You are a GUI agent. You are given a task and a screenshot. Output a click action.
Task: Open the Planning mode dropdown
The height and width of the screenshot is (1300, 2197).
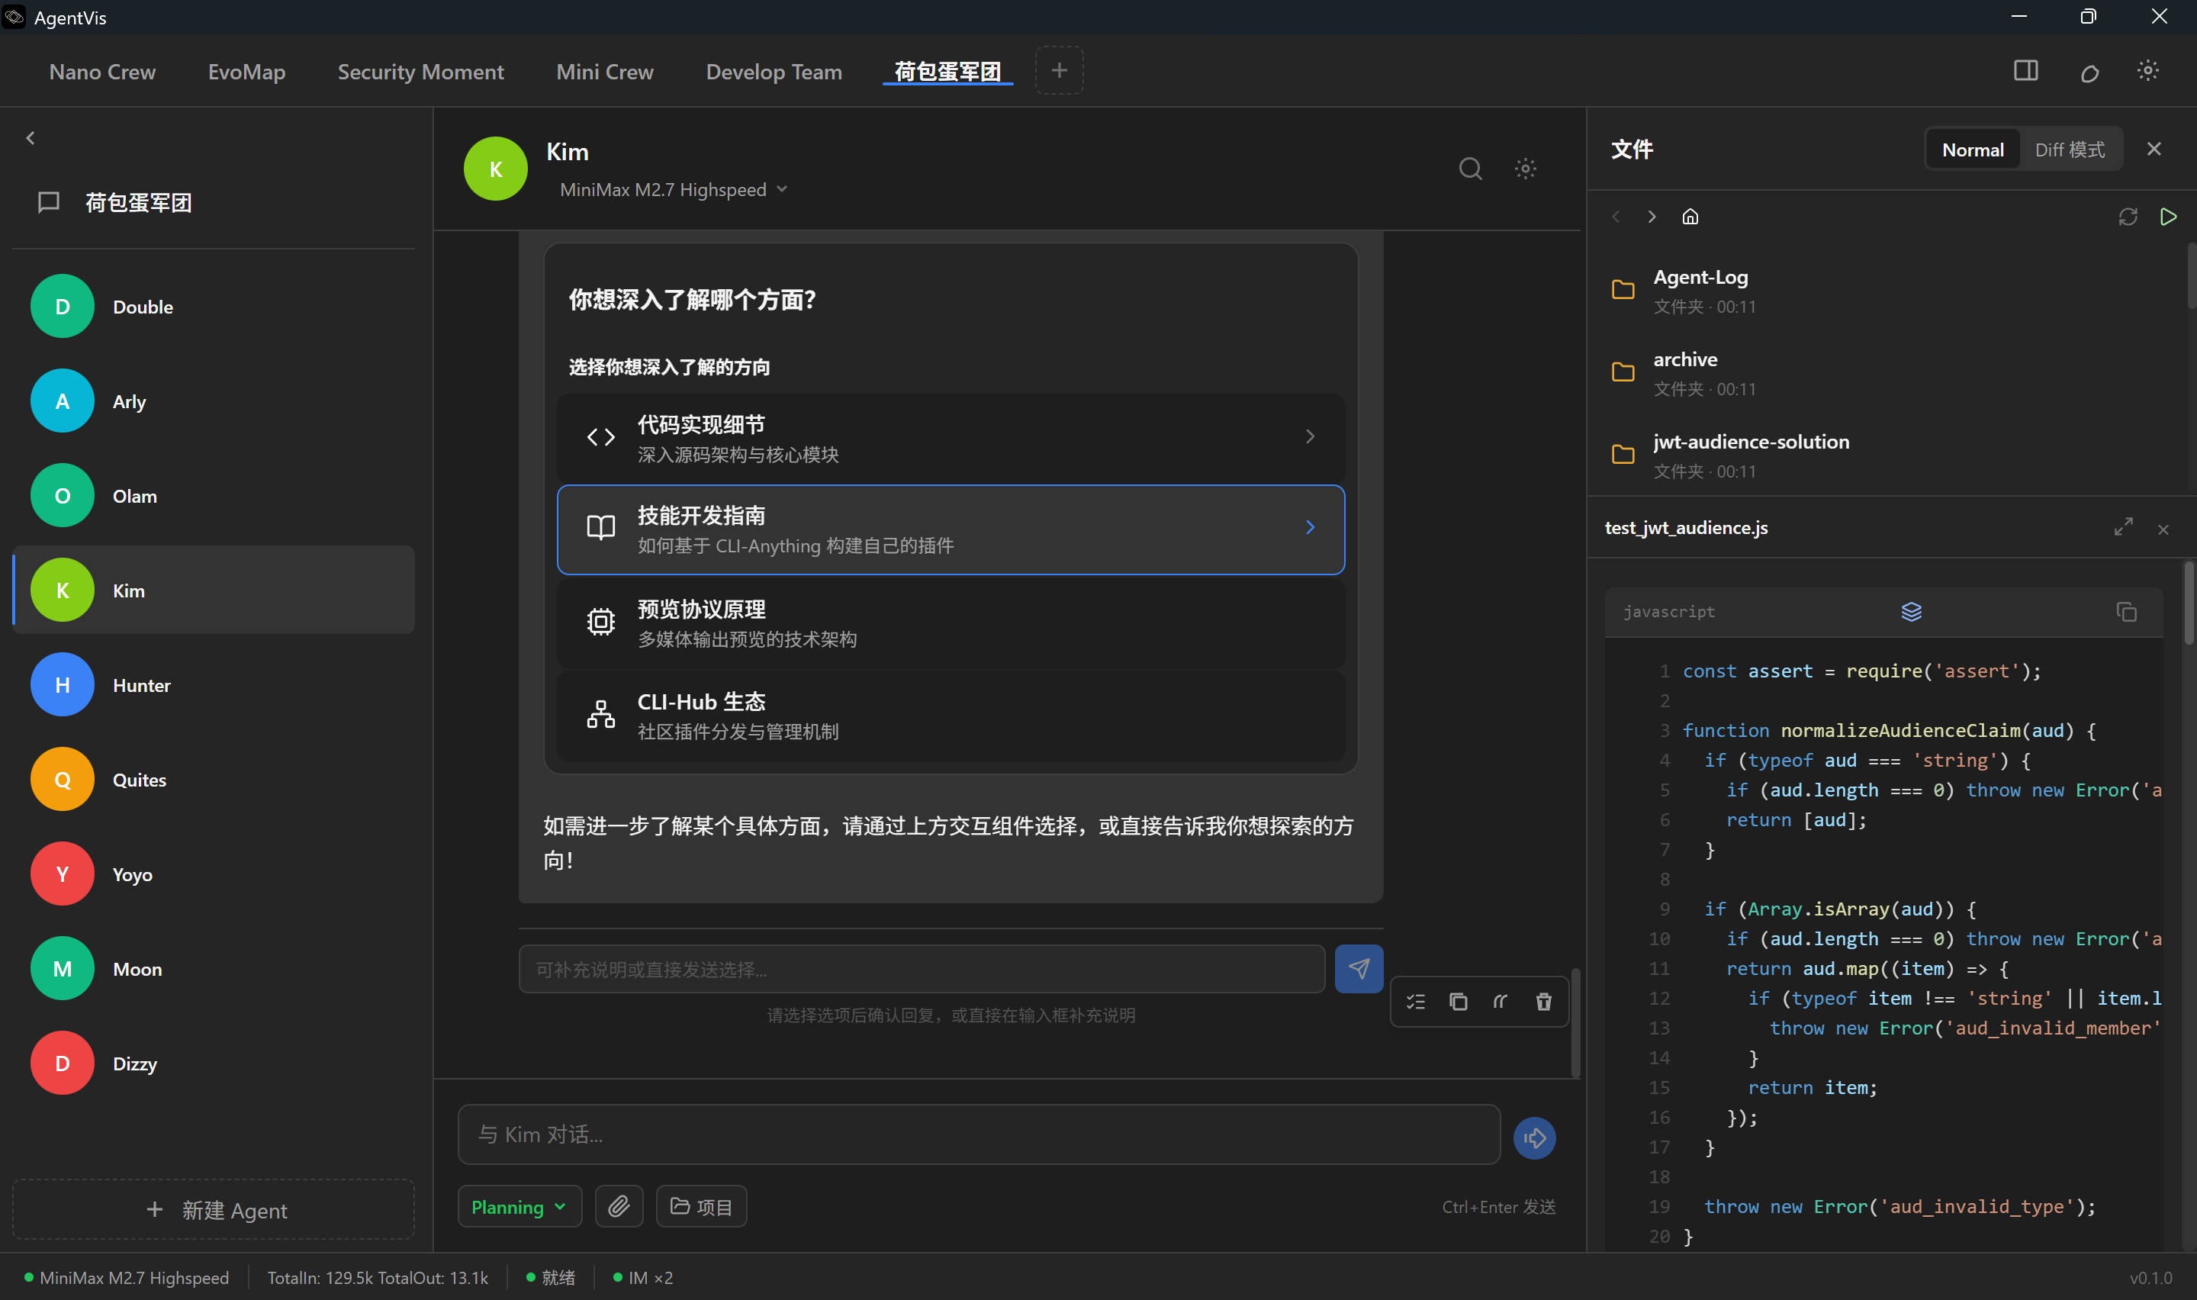point(519,1206)
